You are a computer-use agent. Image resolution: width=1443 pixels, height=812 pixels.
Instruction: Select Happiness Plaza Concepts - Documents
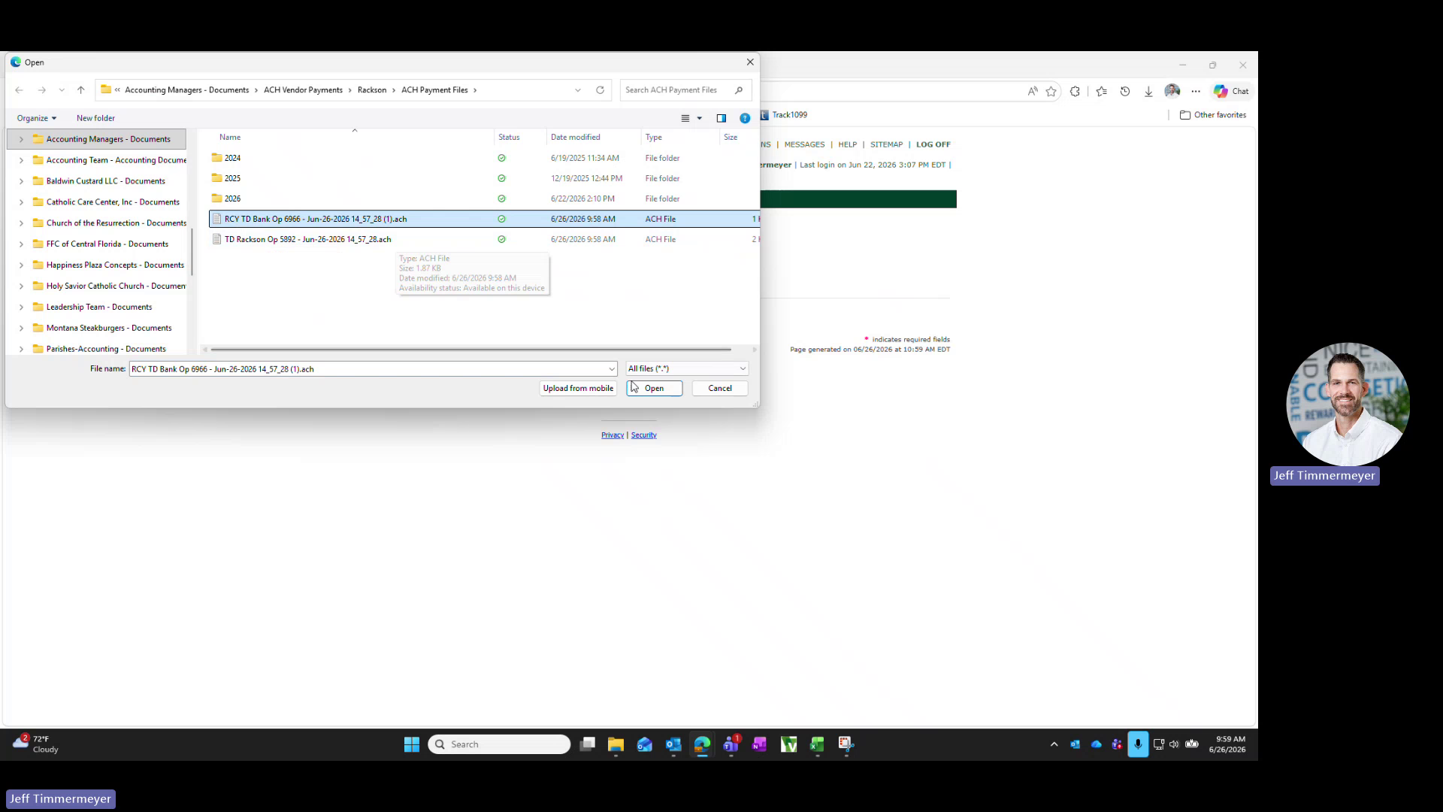(x=115, y=265)
